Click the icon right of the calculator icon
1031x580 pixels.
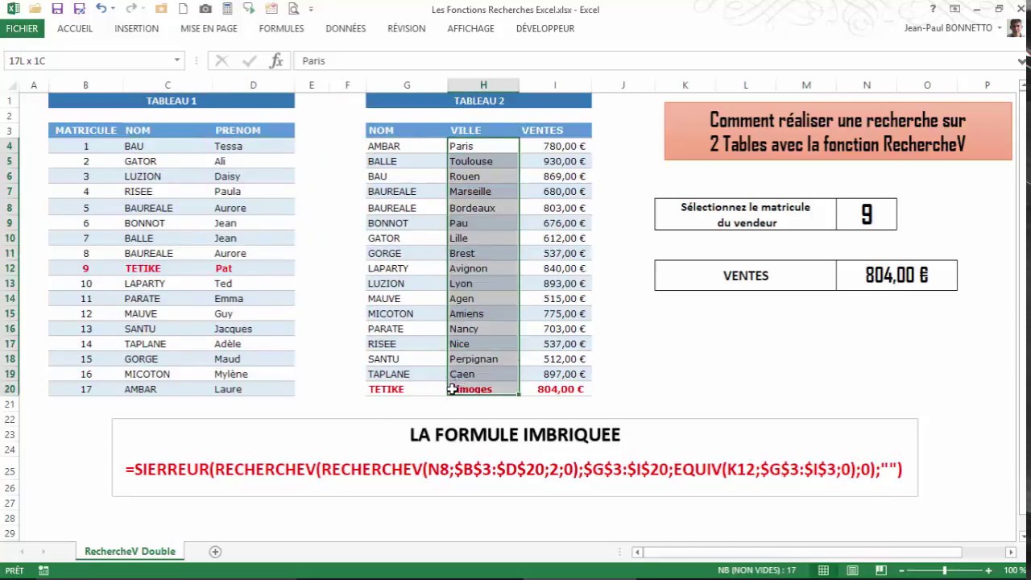(x=249, y=9)
